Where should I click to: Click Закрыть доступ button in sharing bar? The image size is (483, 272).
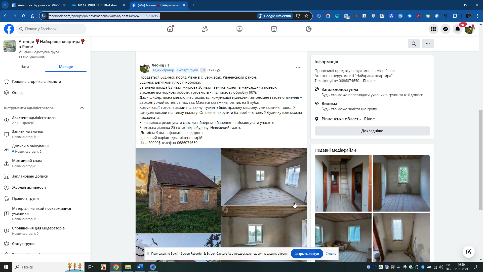[x=306, y=254]
